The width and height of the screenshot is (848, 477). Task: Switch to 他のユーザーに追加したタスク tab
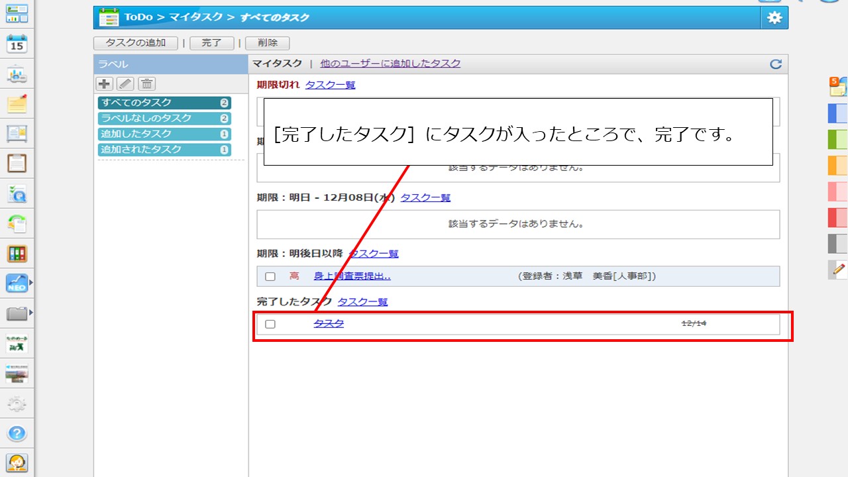pos(390,64)
